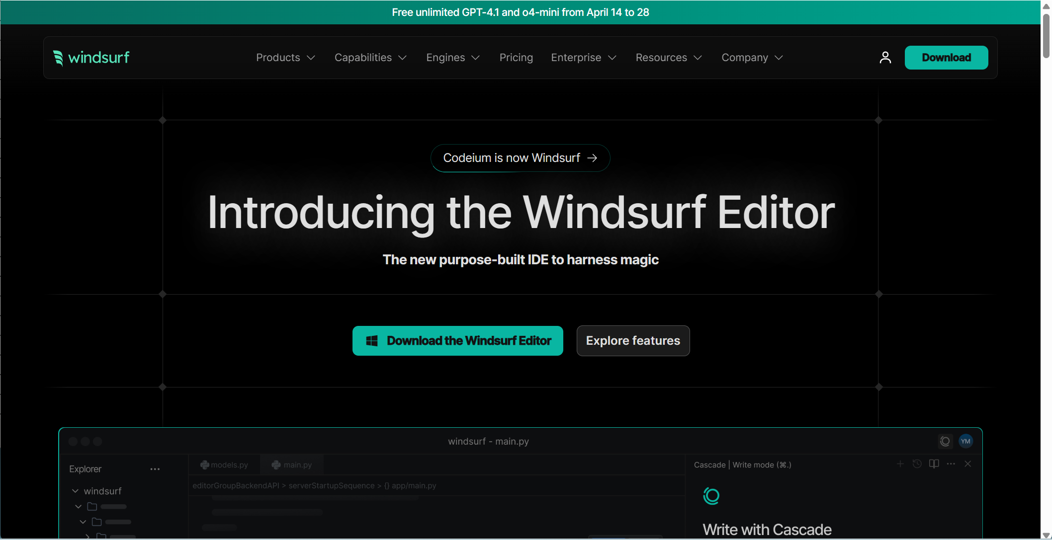Click the scrollbar up arrow
The height and width of the screenshot is (540, 1052).
pyautogui.click(x=1046, y=6)
